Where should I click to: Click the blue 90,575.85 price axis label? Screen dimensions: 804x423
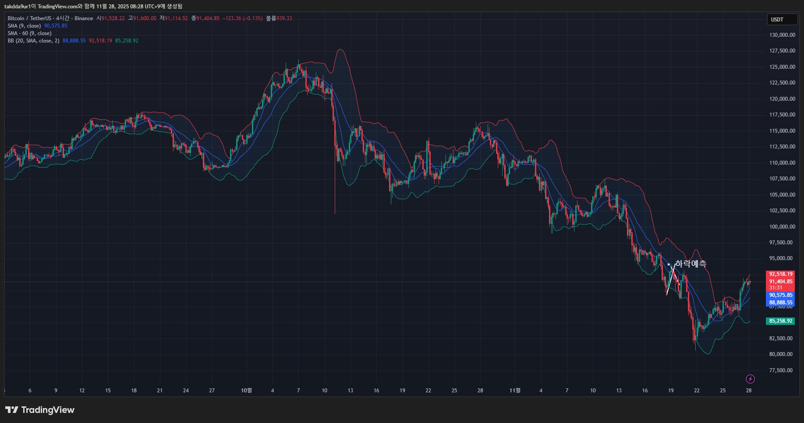click(781, 295)
